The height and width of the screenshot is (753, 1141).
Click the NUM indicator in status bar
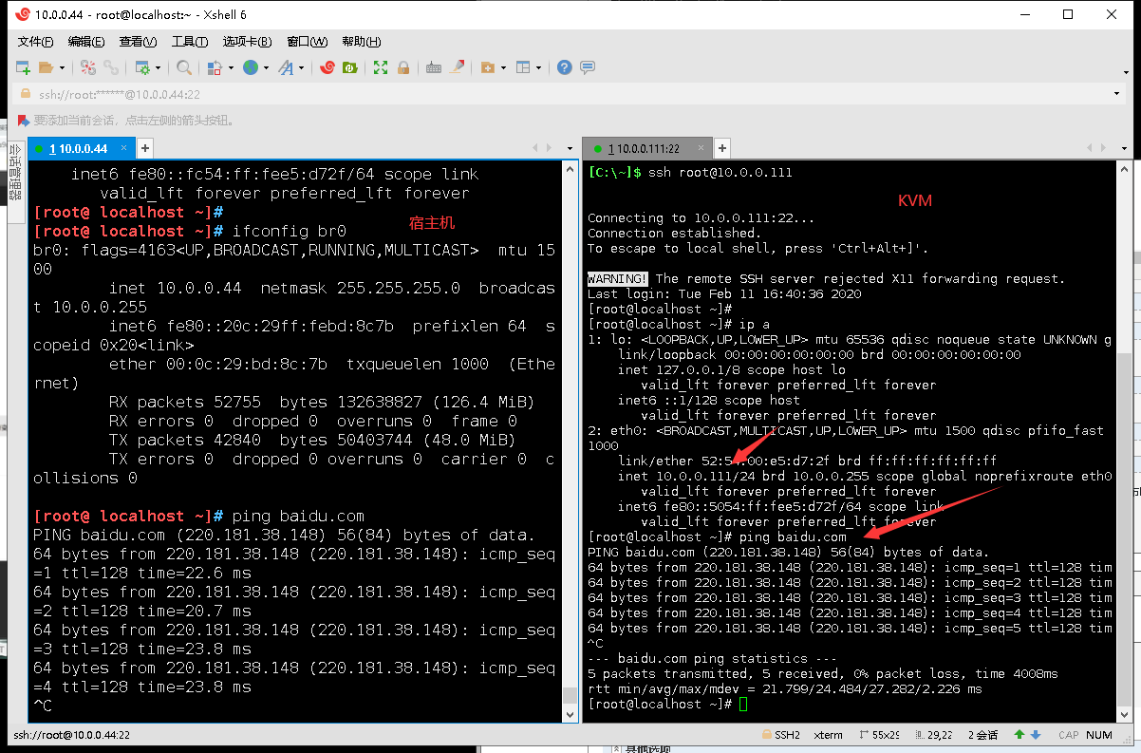pos(1099,735)
